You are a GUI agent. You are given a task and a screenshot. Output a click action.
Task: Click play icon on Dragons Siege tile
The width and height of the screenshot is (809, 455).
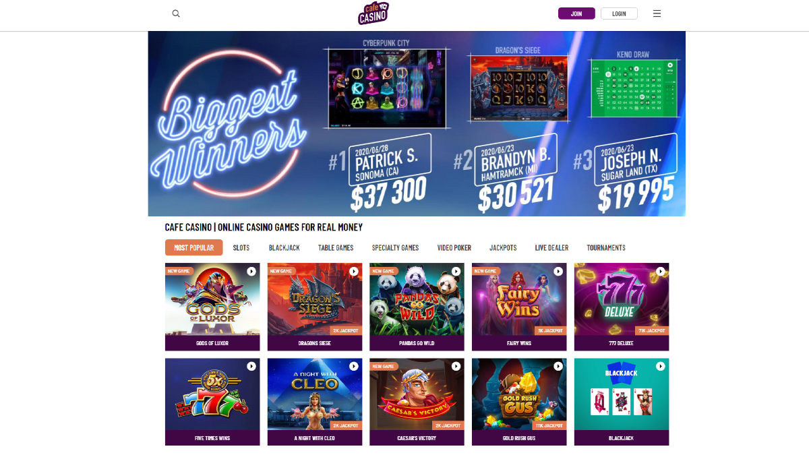(x=354, y=271)
